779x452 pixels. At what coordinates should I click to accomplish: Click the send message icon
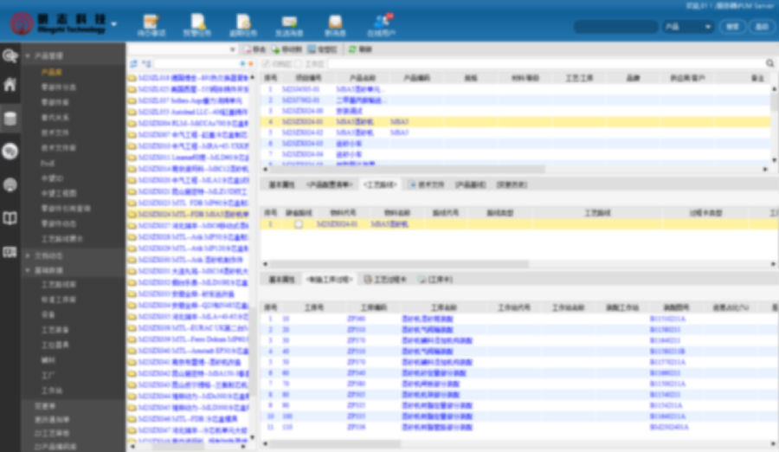(289, 22)
